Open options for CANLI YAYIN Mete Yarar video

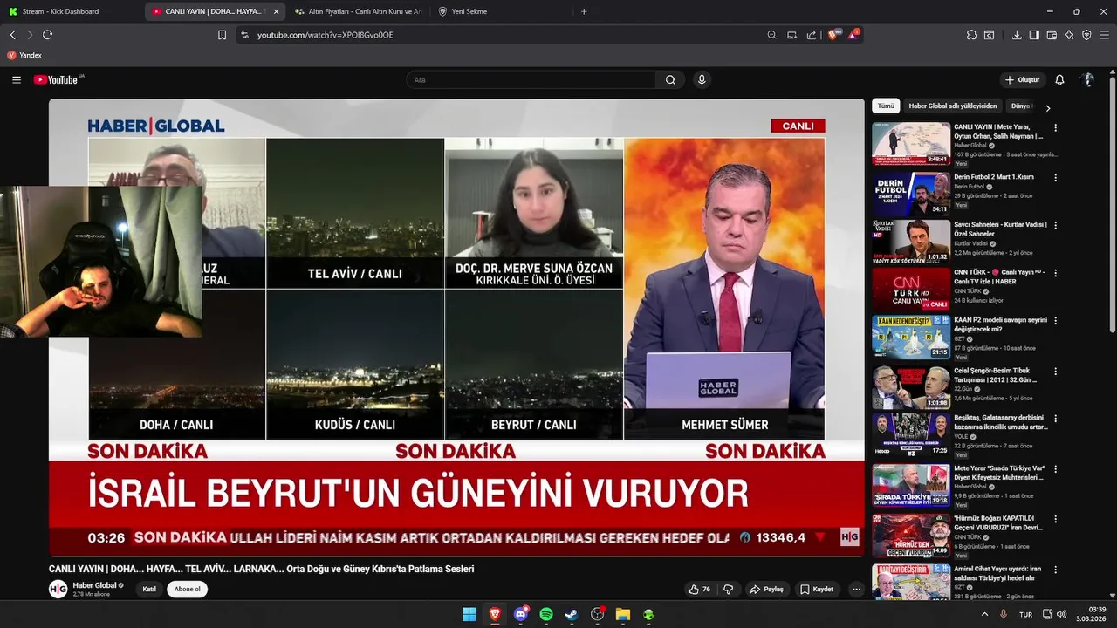pyautogui.click(x=1055, y=127)
